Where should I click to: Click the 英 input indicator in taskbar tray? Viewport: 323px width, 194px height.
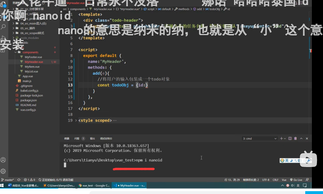coord(298,185)
